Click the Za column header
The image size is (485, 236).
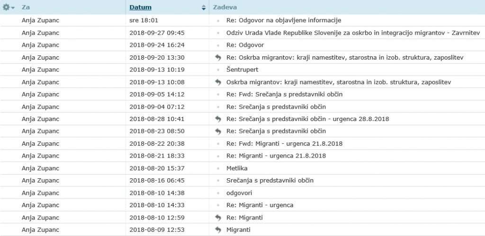coord(26,8)
